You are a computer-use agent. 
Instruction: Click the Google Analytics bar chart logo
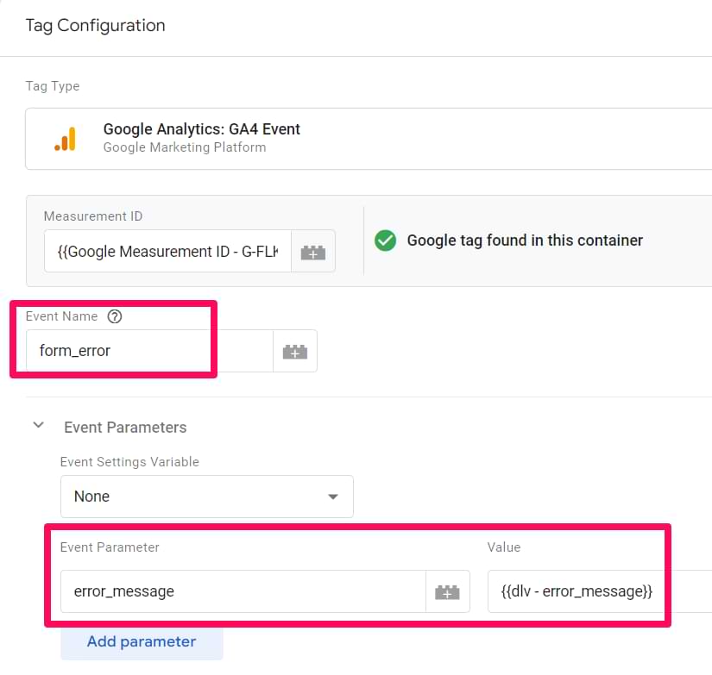[65, 139]
